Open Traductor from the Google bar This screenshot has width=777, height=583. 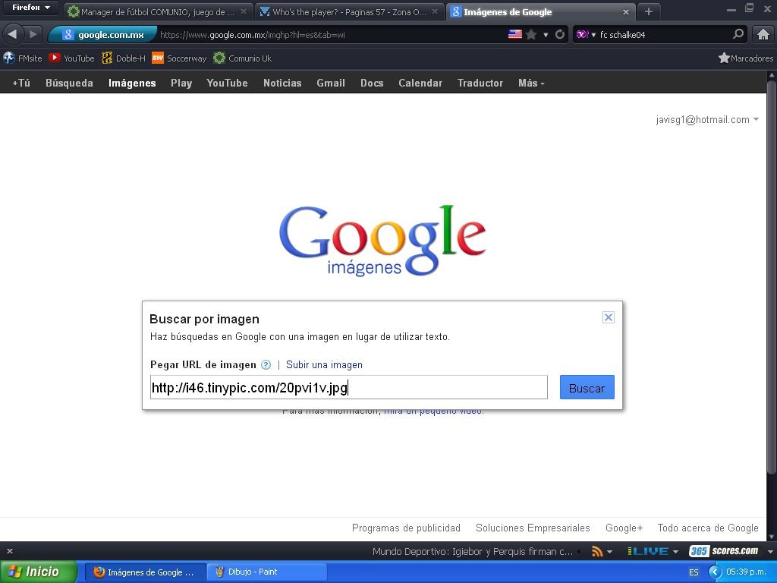480,84
